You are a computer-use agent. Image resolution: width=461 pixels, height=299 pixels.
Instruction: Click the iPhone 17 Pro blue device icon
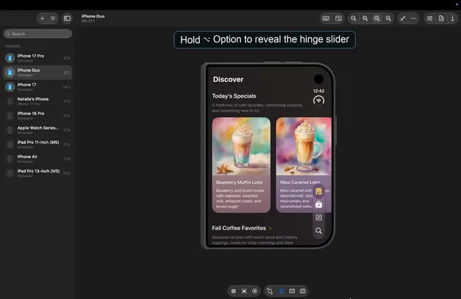(x=10, y=57)
